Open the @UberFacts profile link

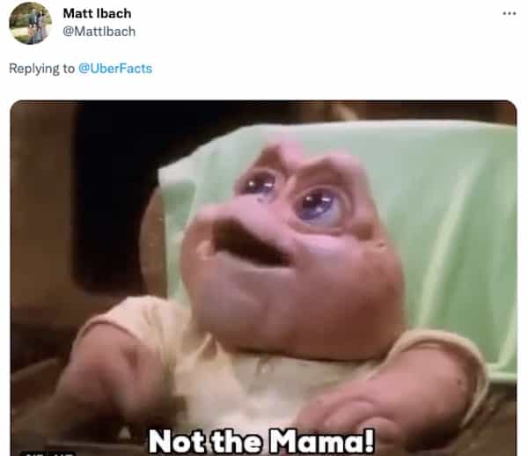[x=115, y=69]
